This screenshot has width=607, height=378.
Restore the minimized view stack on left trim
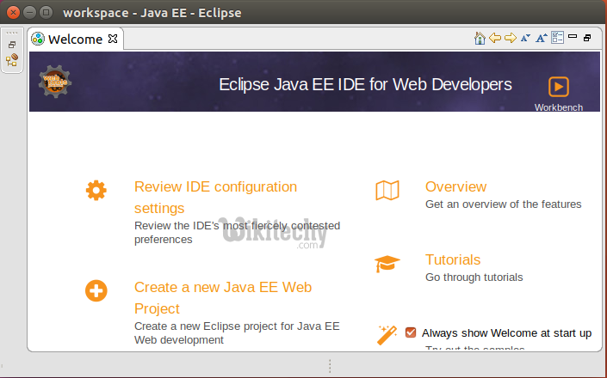[12, 45]
